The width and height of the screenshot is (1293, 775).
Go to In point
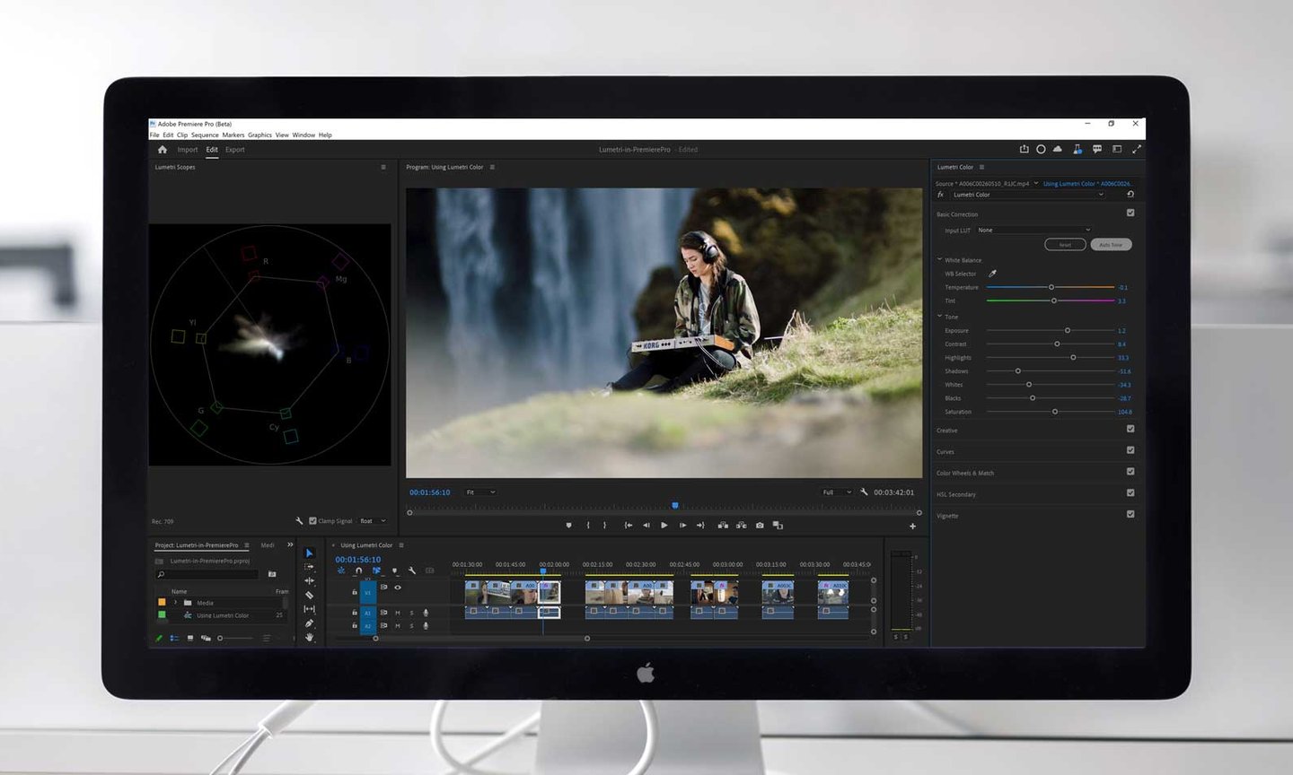tap(628, 526)
